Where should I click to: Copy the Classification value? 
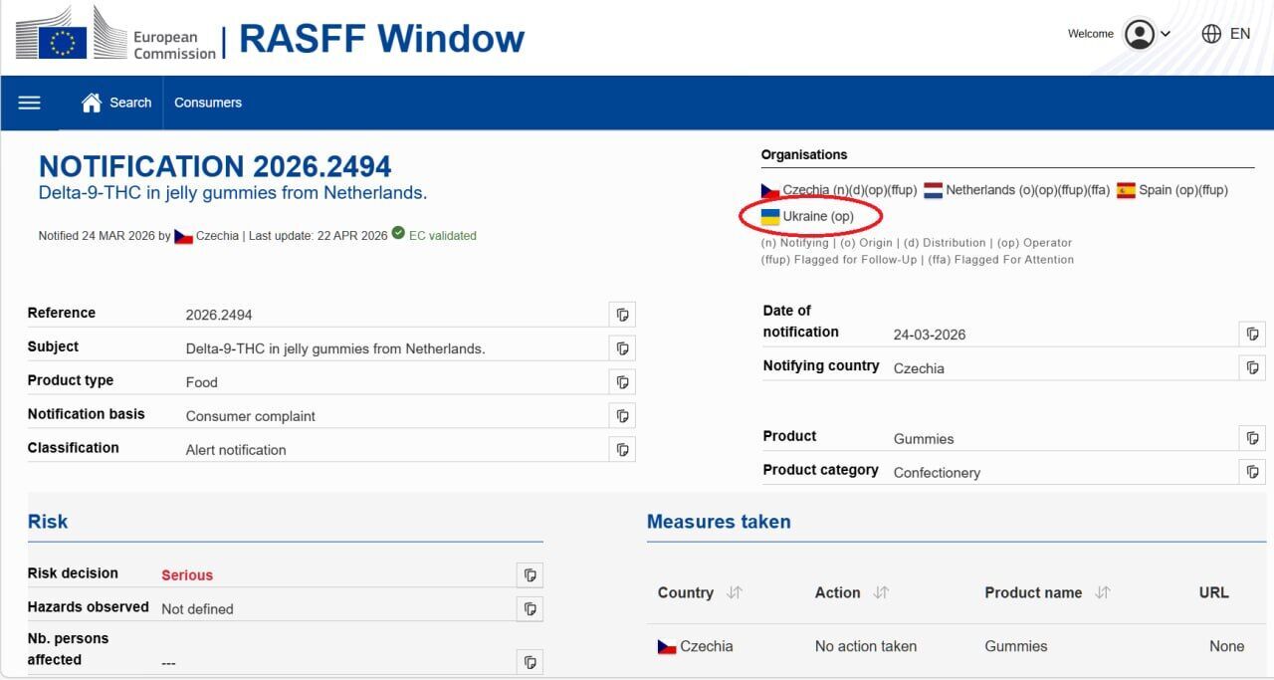click(622, 450)
